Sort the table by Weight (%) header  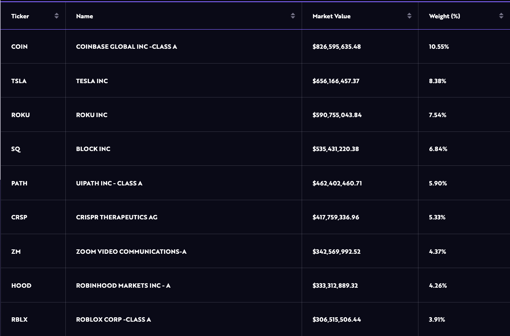click(445, 16)
